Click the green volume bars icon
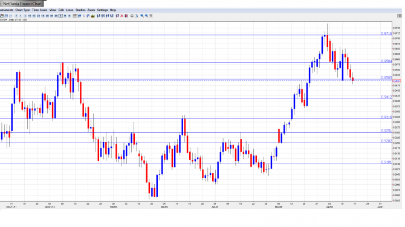The image size is (405, 227). click(x=92, y=16)
